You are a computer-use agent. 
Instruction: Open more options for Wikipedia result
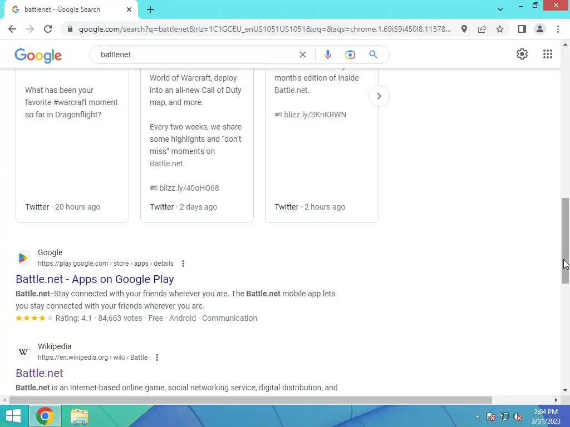click(x=156, y=358)
